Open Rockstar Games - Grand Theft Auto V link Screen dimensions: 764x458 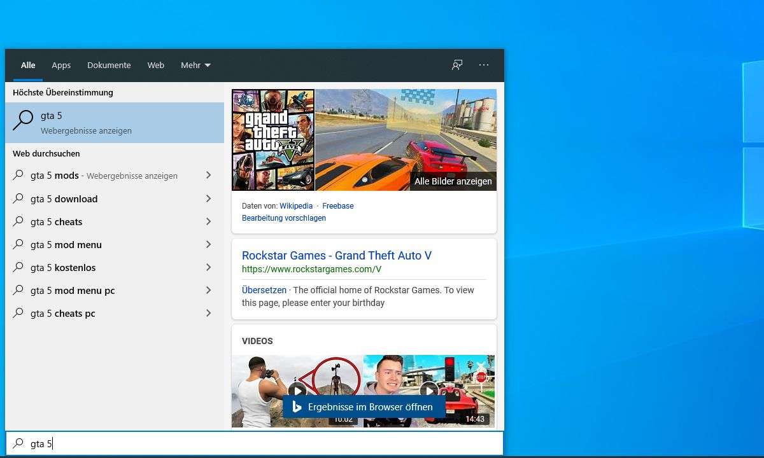(x=337, y=256)
